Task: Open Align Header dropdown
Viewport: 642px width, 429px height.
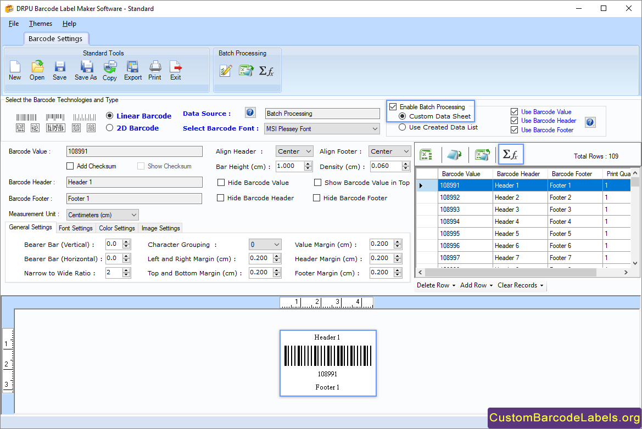Action: pyautogui.click(x=294, y=151)
